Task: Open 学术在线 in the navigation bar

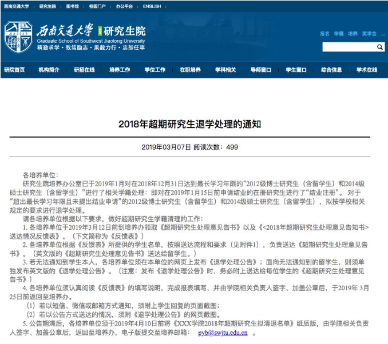Action: [367, 70]
